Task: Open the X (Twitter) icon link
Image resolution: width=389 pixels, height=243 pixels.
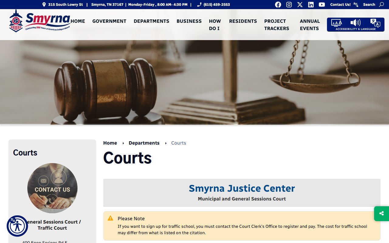Action: pyautogui.click(x=300, y=5)
